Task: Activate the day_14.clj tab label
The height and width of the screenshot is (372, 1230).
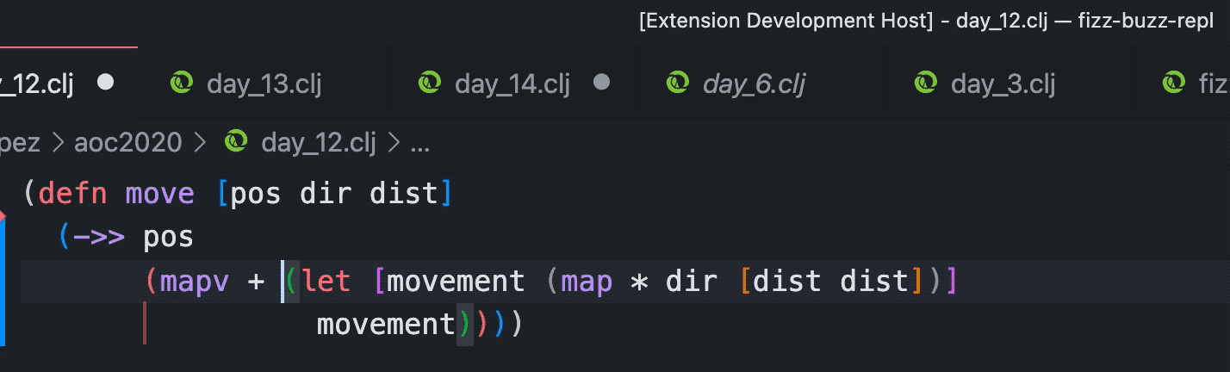Action: (x=512, y=84)
